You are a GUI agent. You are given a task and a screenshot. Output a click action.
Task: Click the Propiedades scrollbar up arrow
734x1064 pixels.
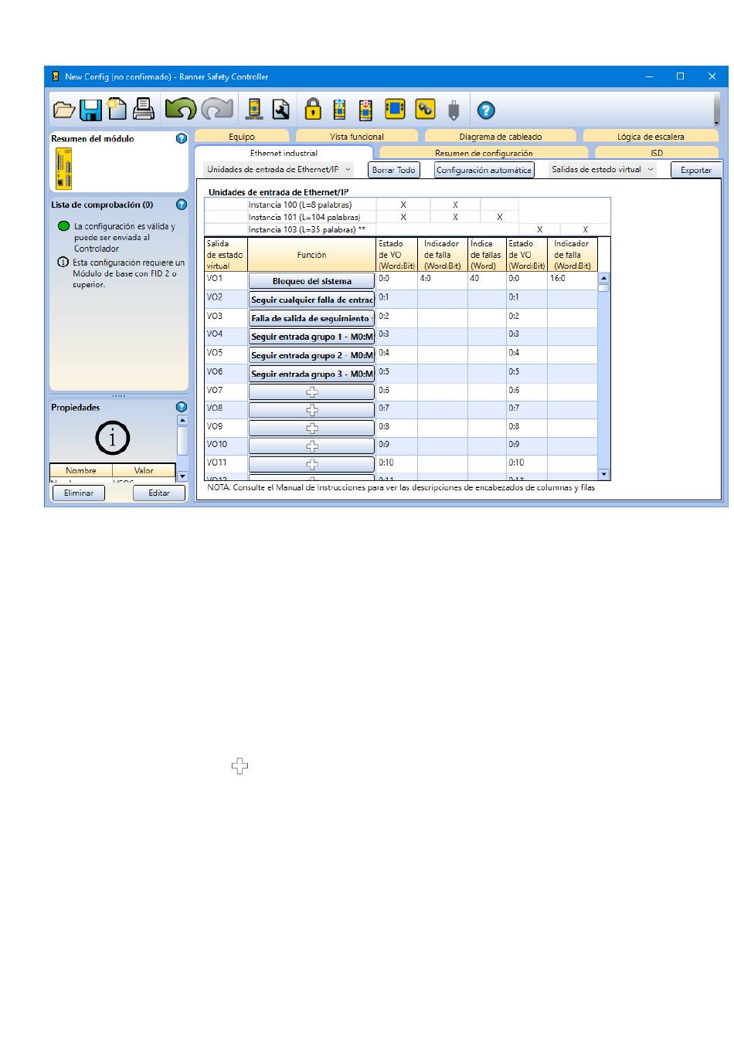(x=182, y=421)
